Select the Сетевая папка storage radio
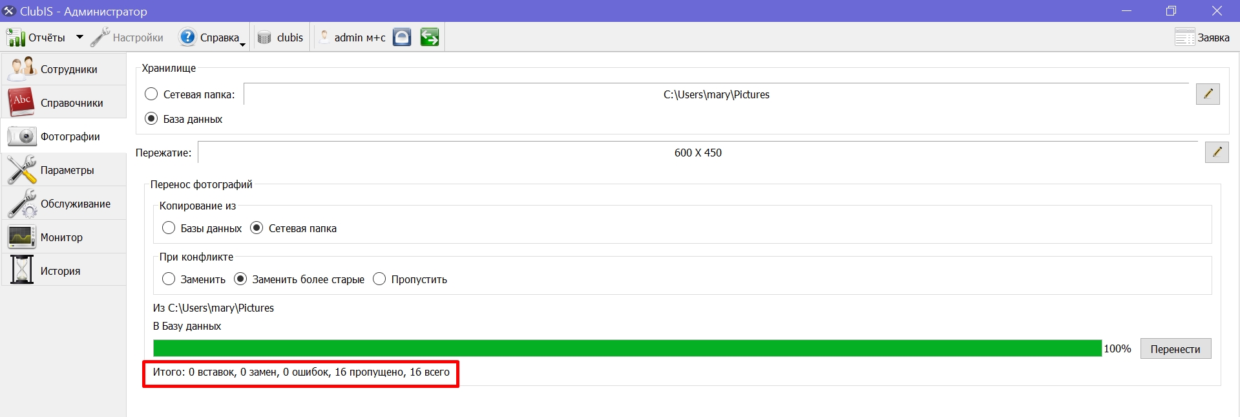 pyautogui.click(x=151, y=94)
